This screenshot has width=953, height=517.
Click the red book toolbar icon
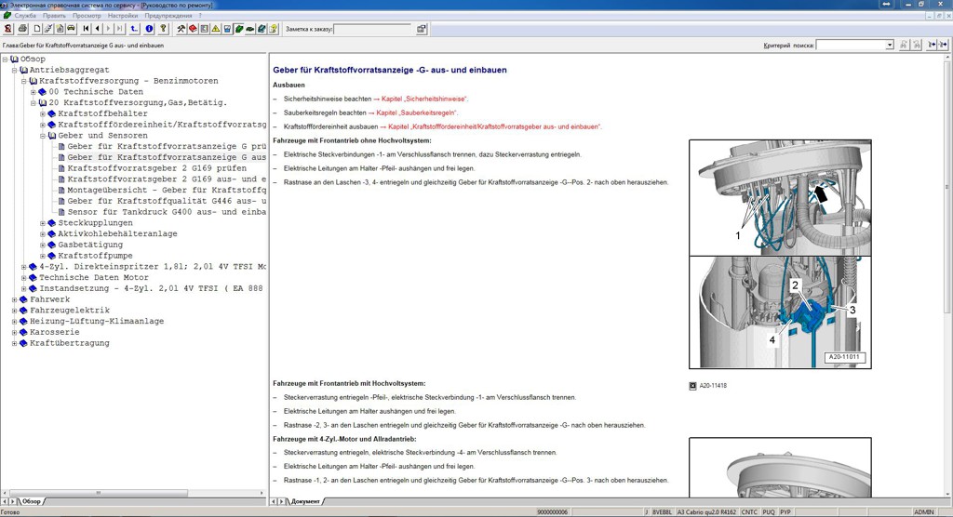(x=193, y=29)
